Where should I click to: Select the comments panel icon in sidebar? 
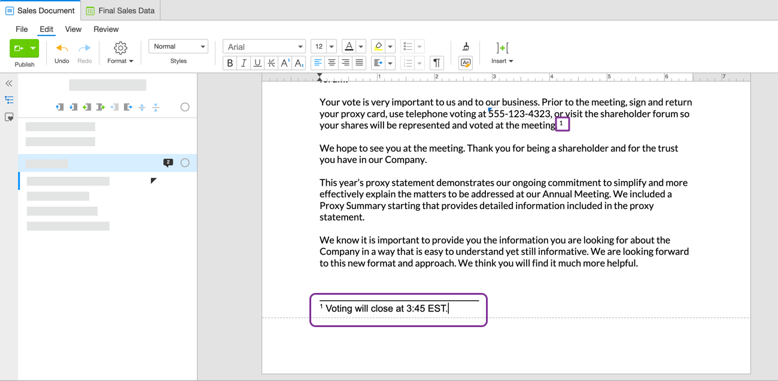pyautogui.click(x=9, y=117)
